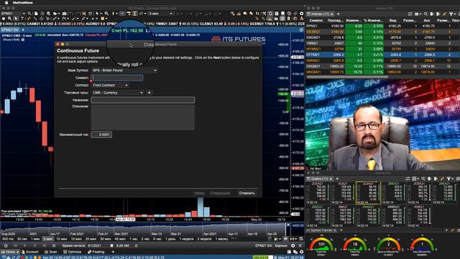The width and height of the screenshot is (460, 259).
Task: Select the 15 мин timeframe button
Action: [x=76, y=239]
